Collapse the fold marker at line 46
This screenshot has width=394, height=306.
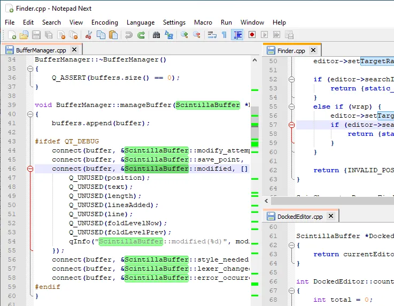click(x=29, y=169)
